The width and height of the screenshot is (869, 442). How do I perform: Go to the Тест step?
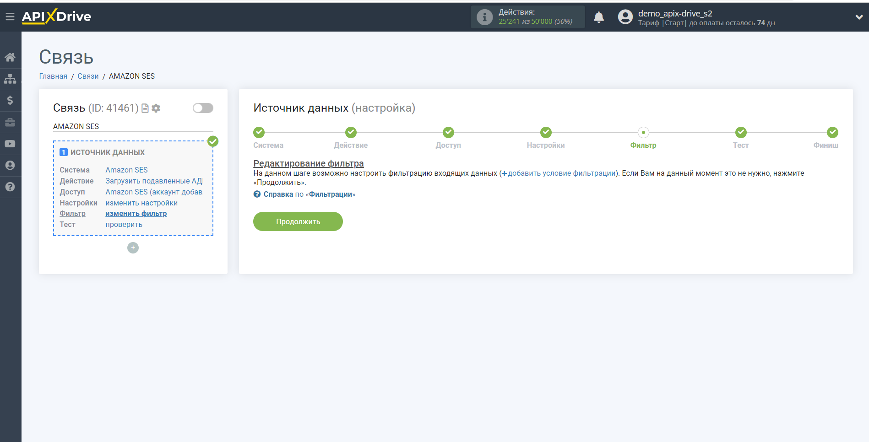[741, 132]
